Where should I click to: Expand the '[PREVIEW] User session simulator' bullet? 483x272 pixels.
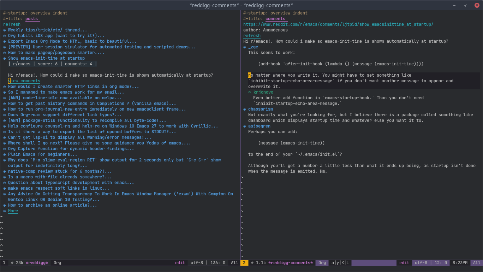click(x=5, y=47)
